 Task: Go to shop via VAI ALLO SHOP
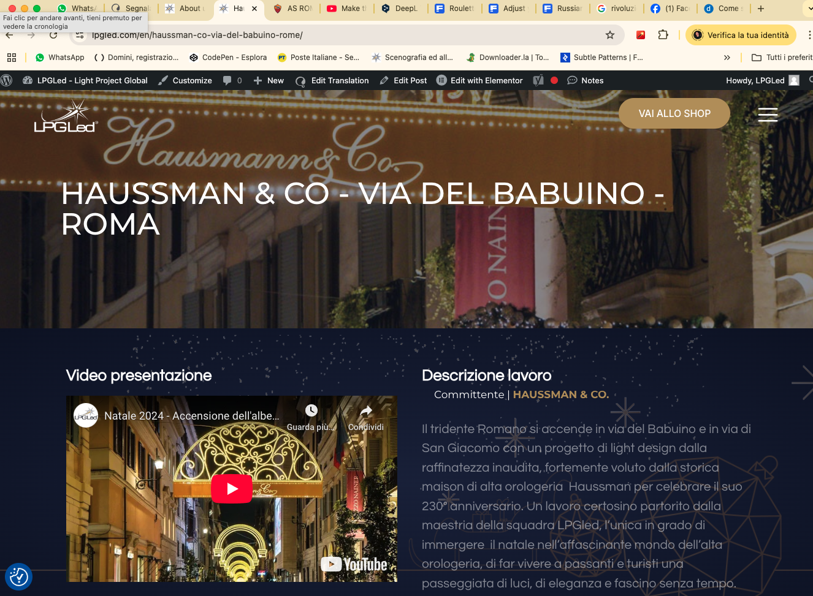pyautogui.click(x=674, y=113)
